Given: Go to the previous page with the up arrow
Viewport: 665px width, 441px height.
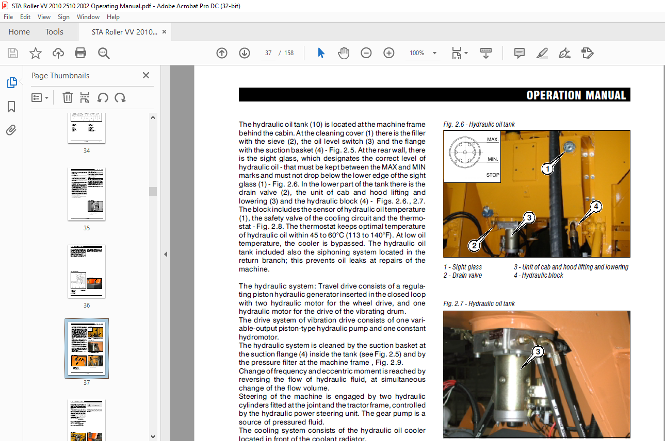Looking at the screenshot, I should point(222,53).
